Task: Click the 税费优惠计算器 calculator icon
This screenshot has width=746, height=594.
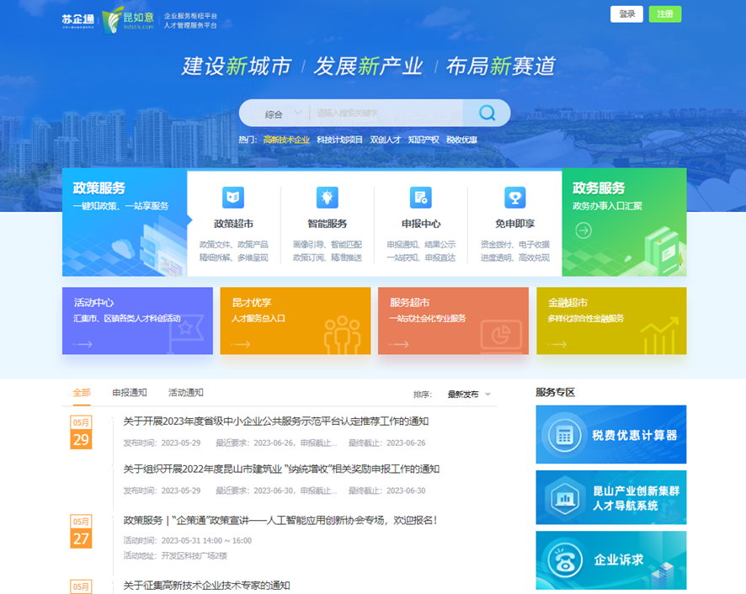Action: tap(562, 435)
